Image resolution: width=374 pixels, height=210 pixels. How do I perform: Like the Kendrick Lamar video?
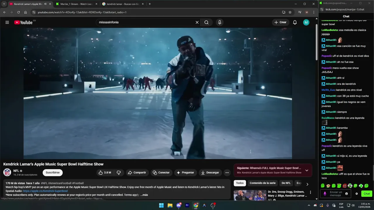tap(105, 173)
